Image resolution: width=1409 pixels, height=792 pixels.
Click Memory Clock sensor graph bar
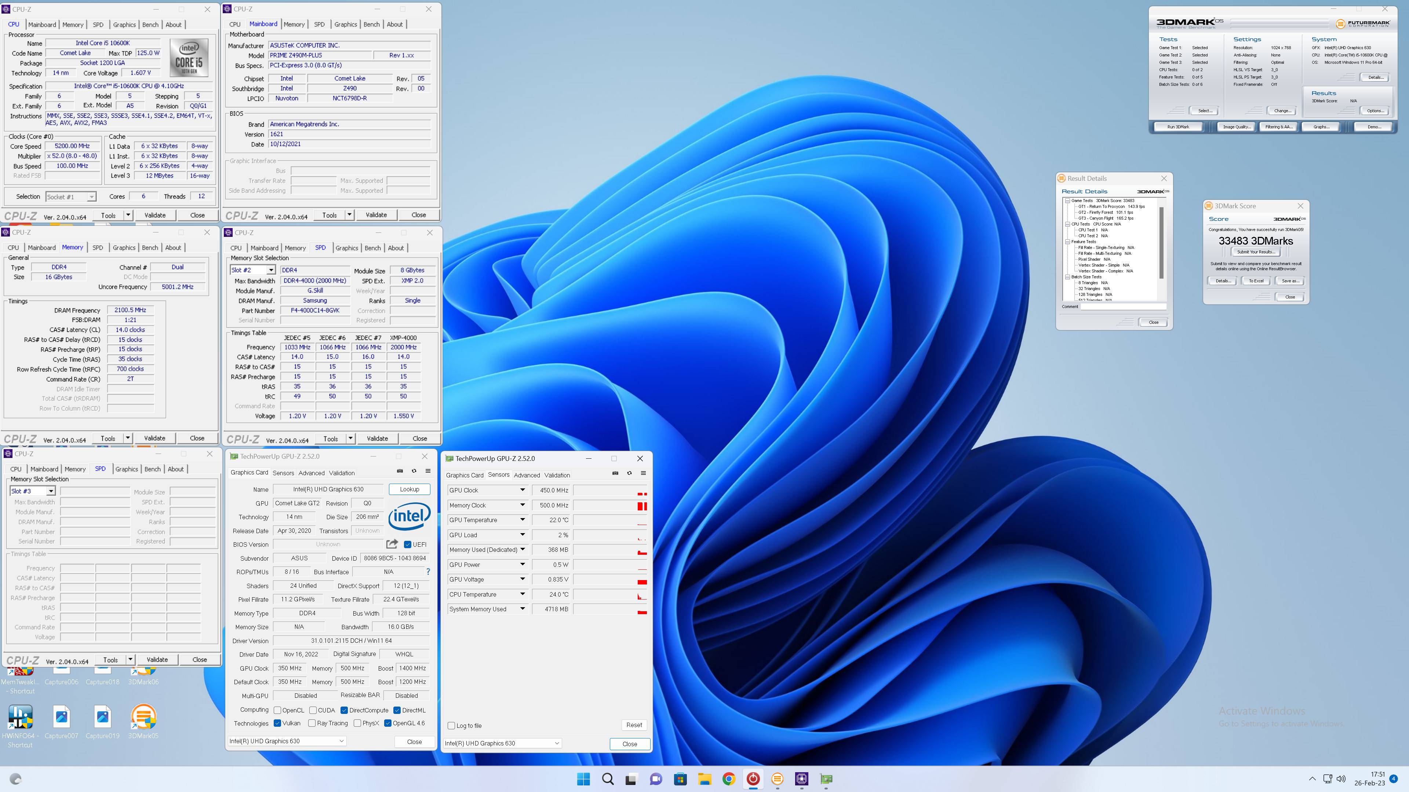tap(610, 506)
